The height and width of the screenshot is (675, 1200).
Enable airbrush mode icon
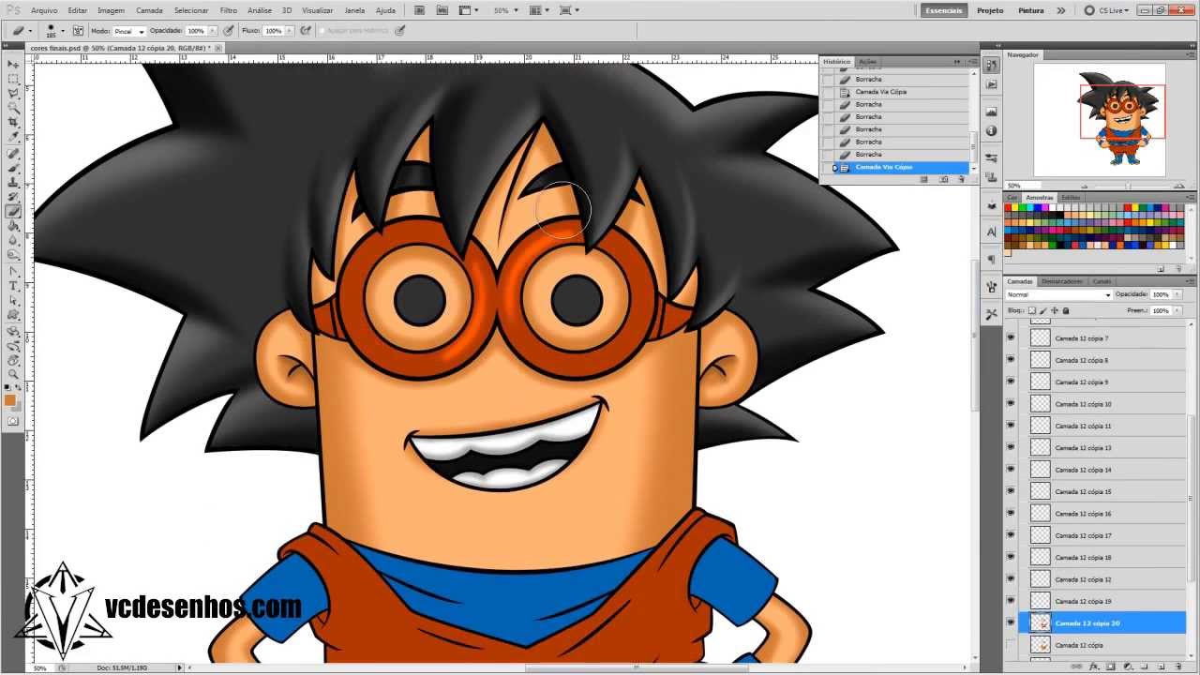click(306, 31)
